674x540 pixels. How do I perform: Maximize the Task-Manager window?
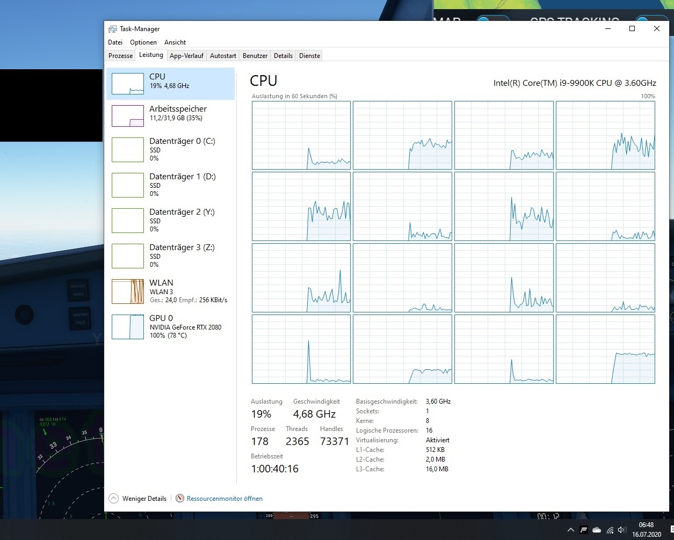(632, 29)
